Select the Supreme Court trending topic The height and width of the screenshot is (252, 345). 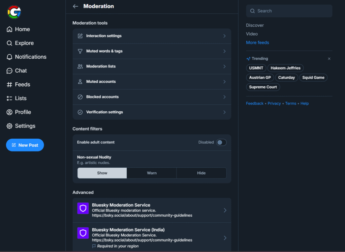click(263, 87)
